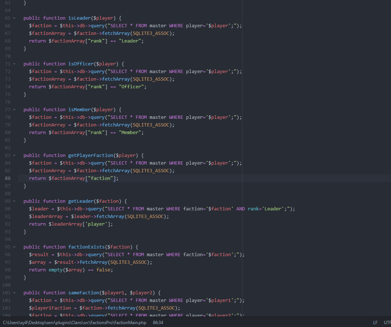Fold the isMember function using its chevron

point(14,109)
